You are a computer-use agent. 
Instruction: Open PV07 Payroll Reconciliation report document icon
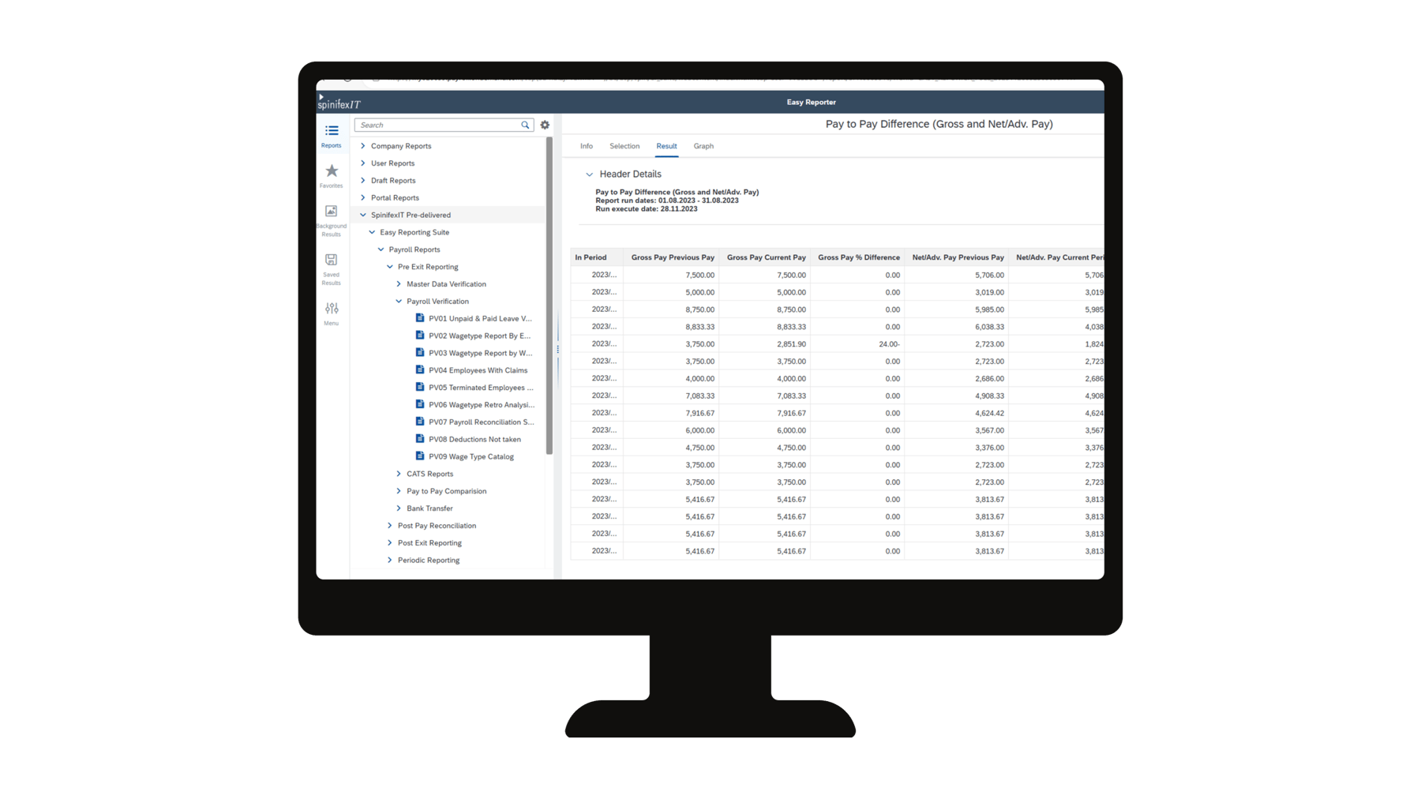coord(420,422)
